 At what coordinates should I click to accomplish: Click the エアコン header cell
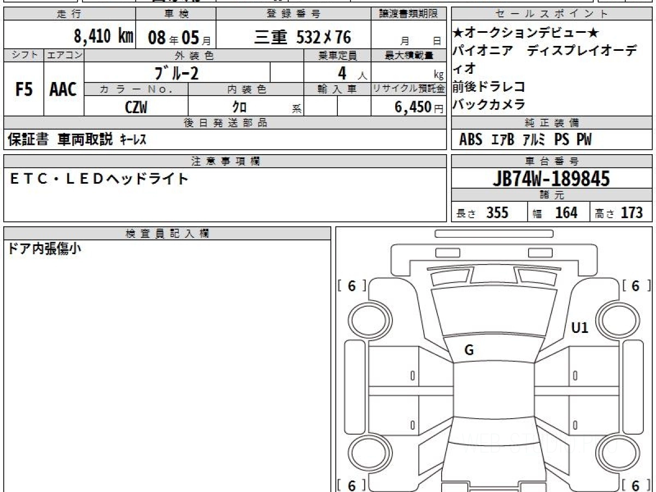click(x=64, y=55)
